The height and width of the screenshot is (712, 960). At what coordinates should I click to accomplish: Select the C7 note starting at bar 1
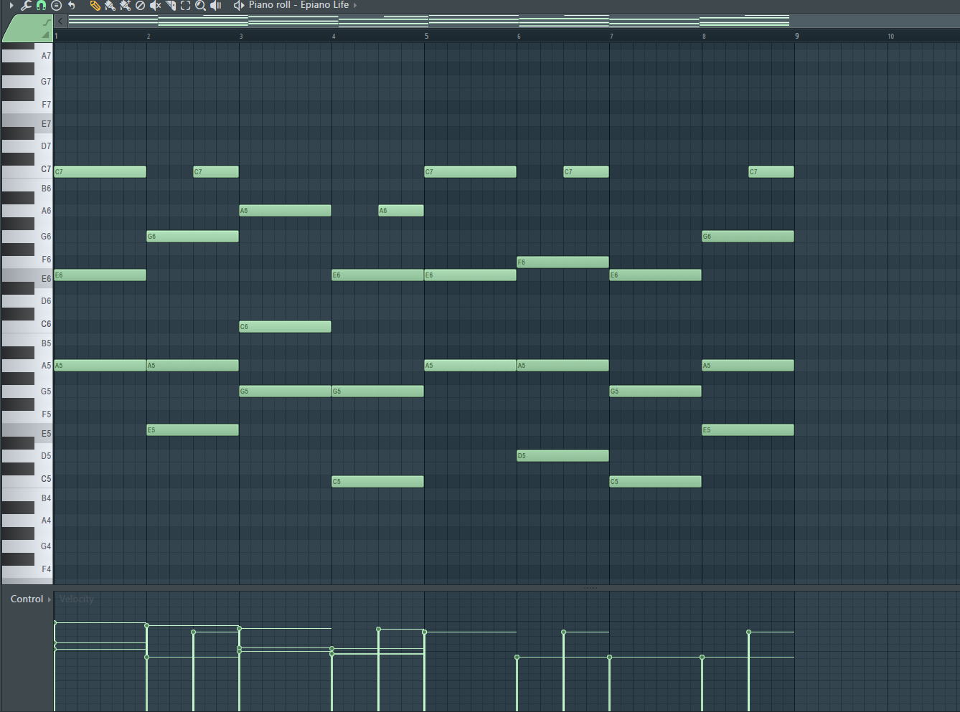pos(100,171)
